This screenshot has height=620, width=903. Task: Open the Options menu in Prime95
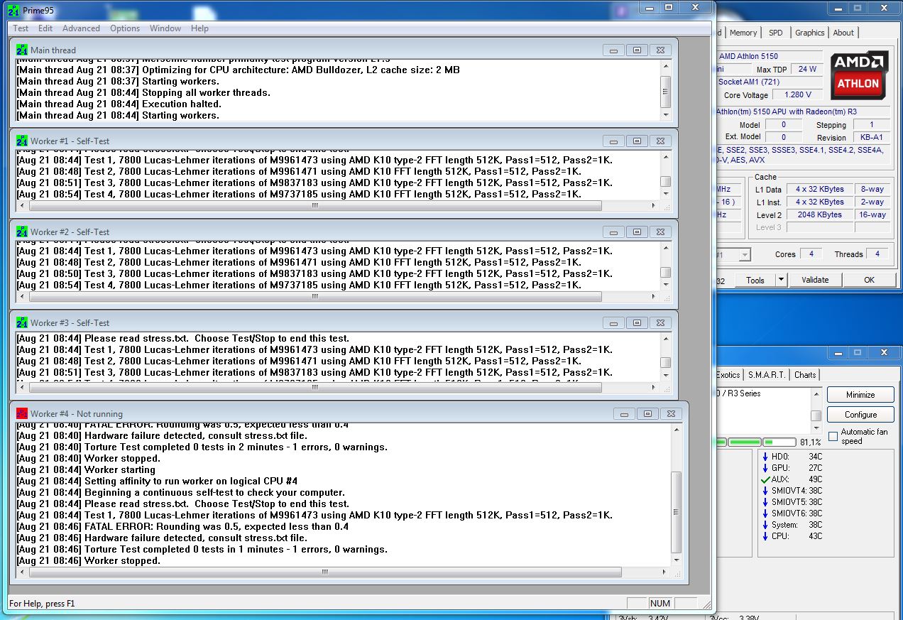125,28
